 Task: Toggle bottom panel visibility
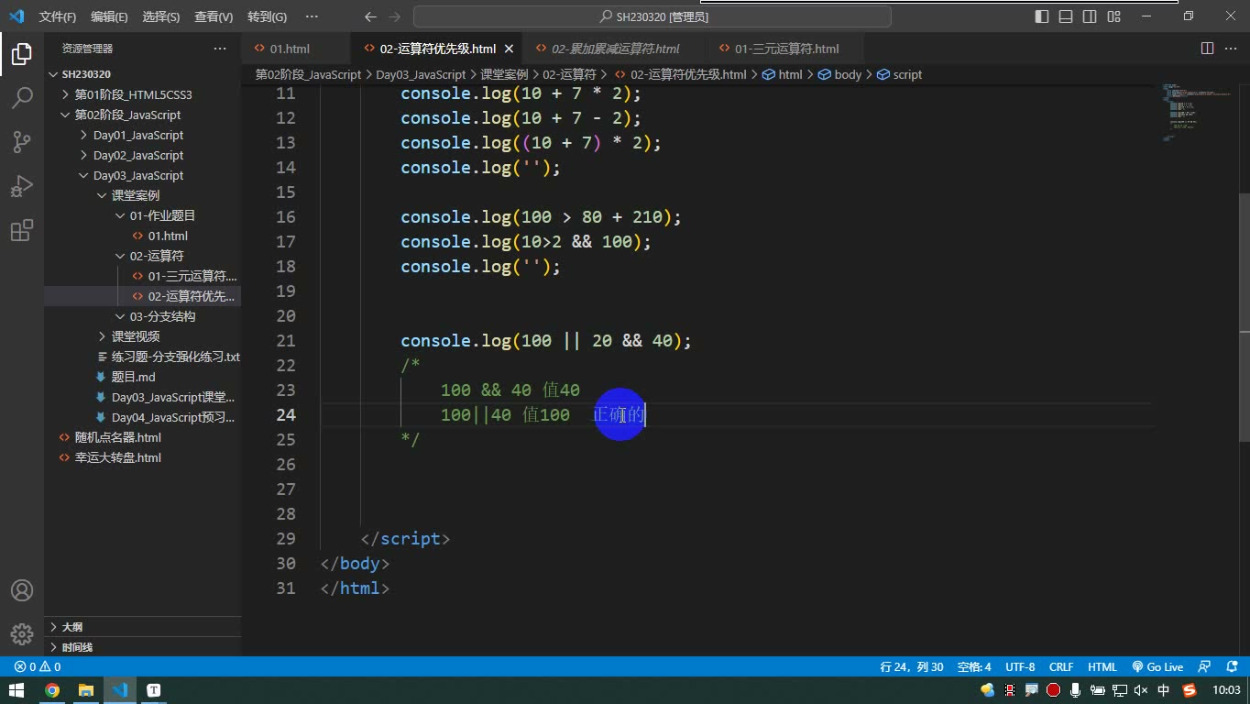pyautogui.click(x=1066, y=16)
